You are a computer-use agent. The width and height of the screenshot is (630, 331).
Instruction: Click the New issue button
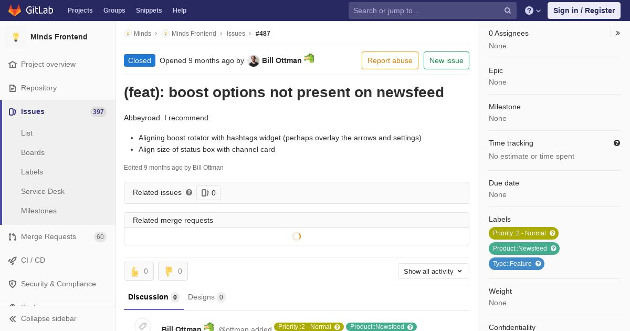pos(446,60)
